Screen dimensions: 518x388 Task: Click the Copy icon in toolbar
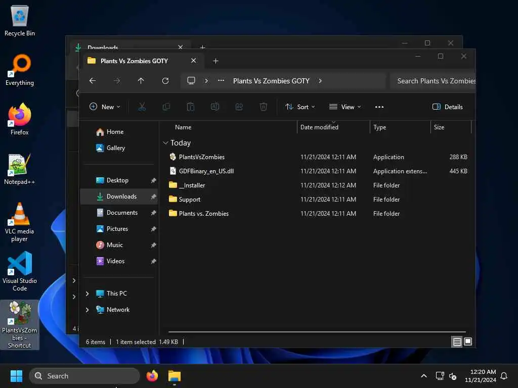(x=166, y=107)
